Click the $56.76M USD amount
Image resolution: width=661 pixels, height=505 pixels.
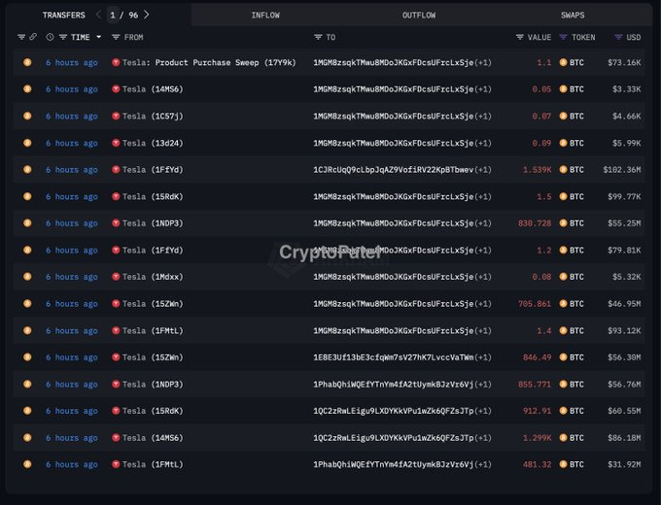pyautogui.click(x=624, y=385)
